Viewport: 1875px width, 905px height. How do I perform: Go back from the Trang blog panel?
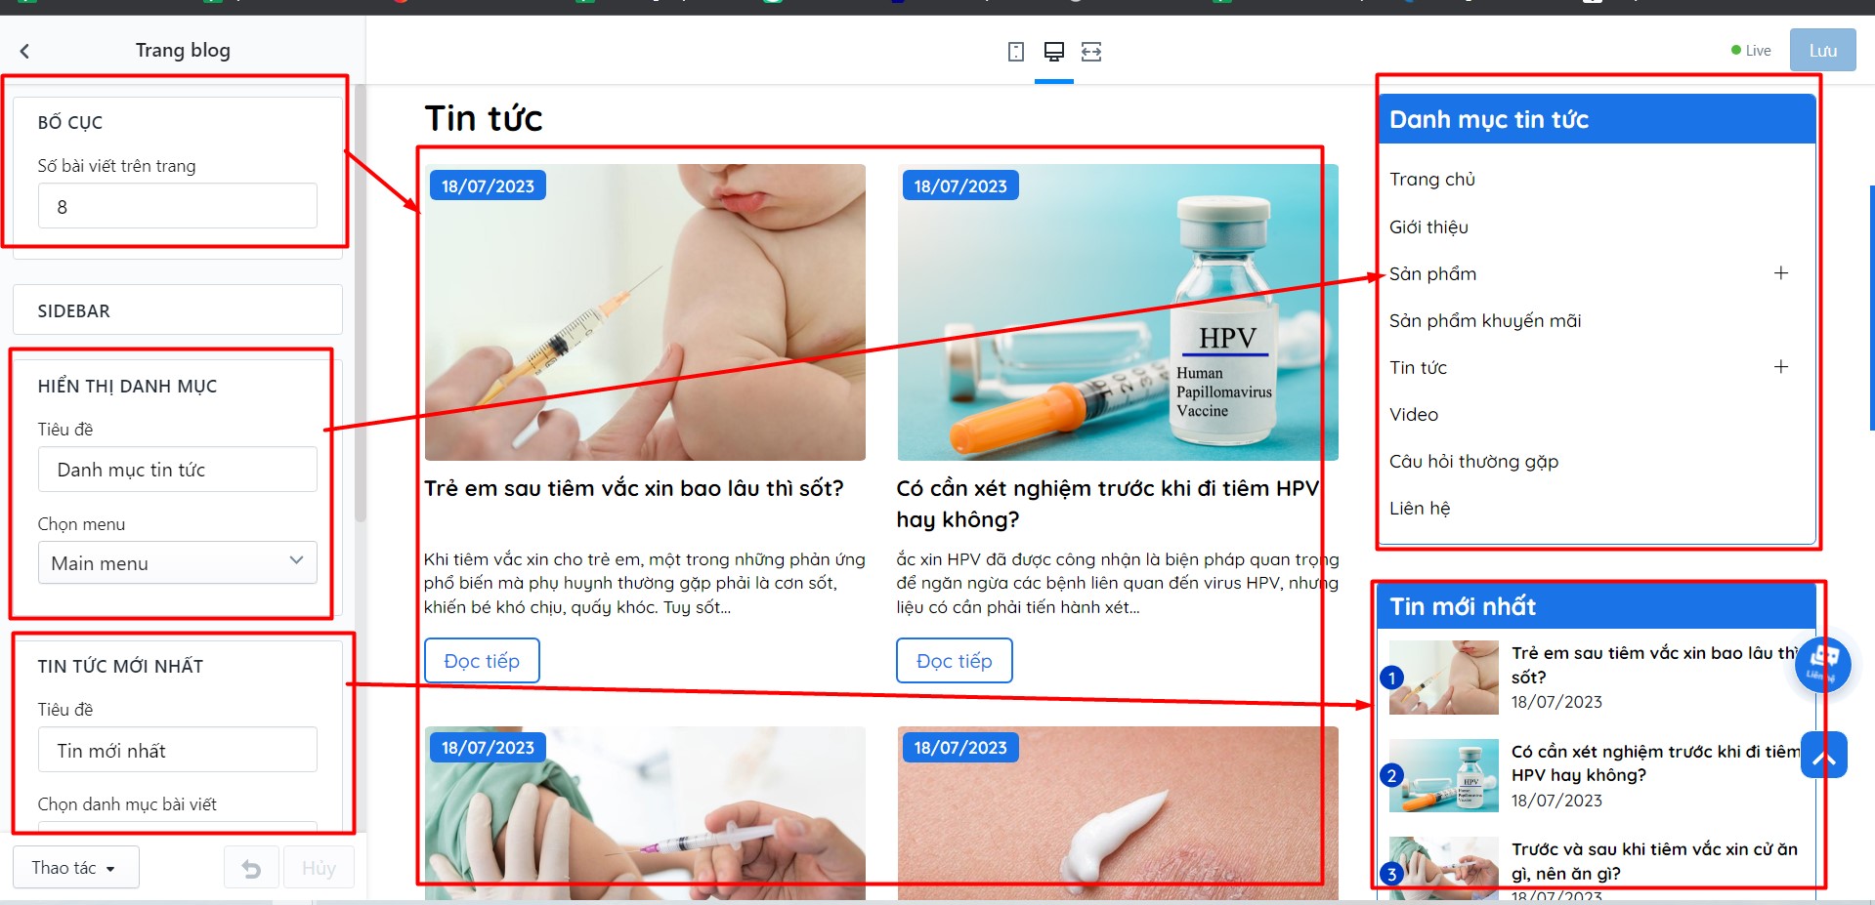pyautogui.click(x=24, y=51)
